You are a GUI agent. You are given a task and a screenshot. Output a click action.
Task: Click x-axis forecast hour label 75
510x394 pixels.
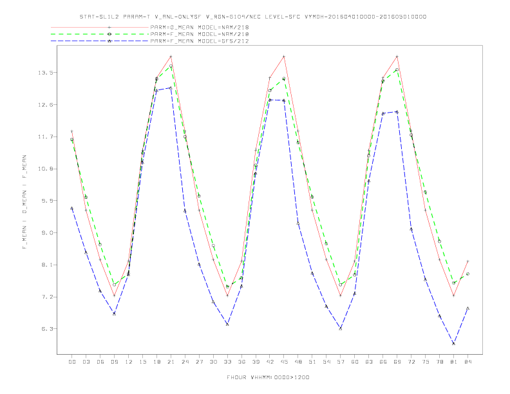[426, 362]
